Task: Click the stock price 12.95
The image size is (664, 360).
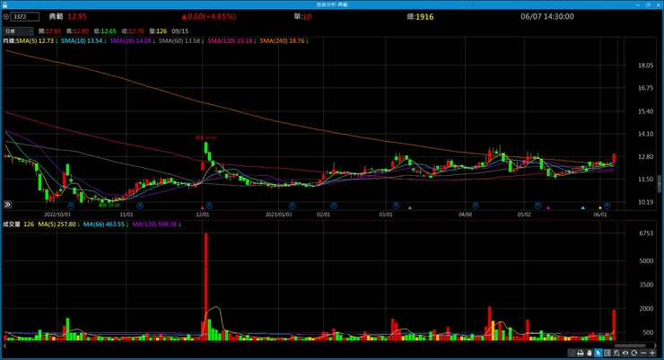Action: (x=77, y=16)
